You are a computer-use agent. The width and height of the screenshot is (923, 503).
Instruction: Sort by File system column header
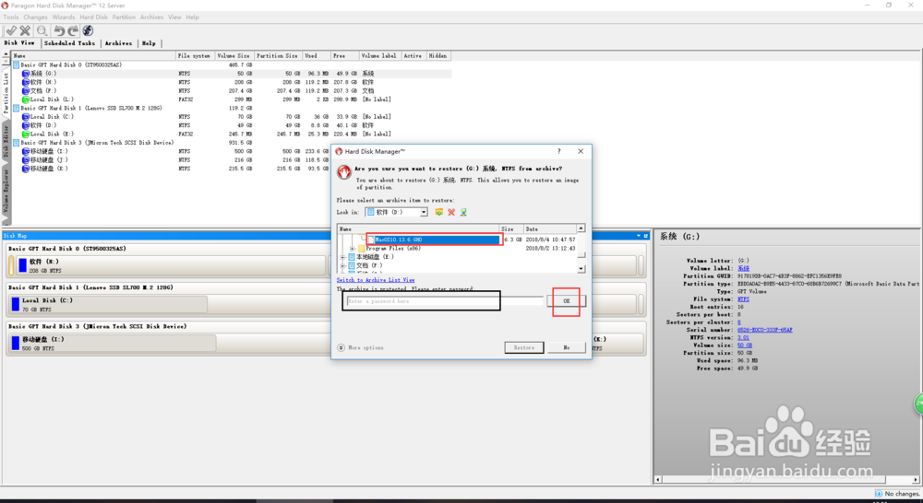pos(195,56)
